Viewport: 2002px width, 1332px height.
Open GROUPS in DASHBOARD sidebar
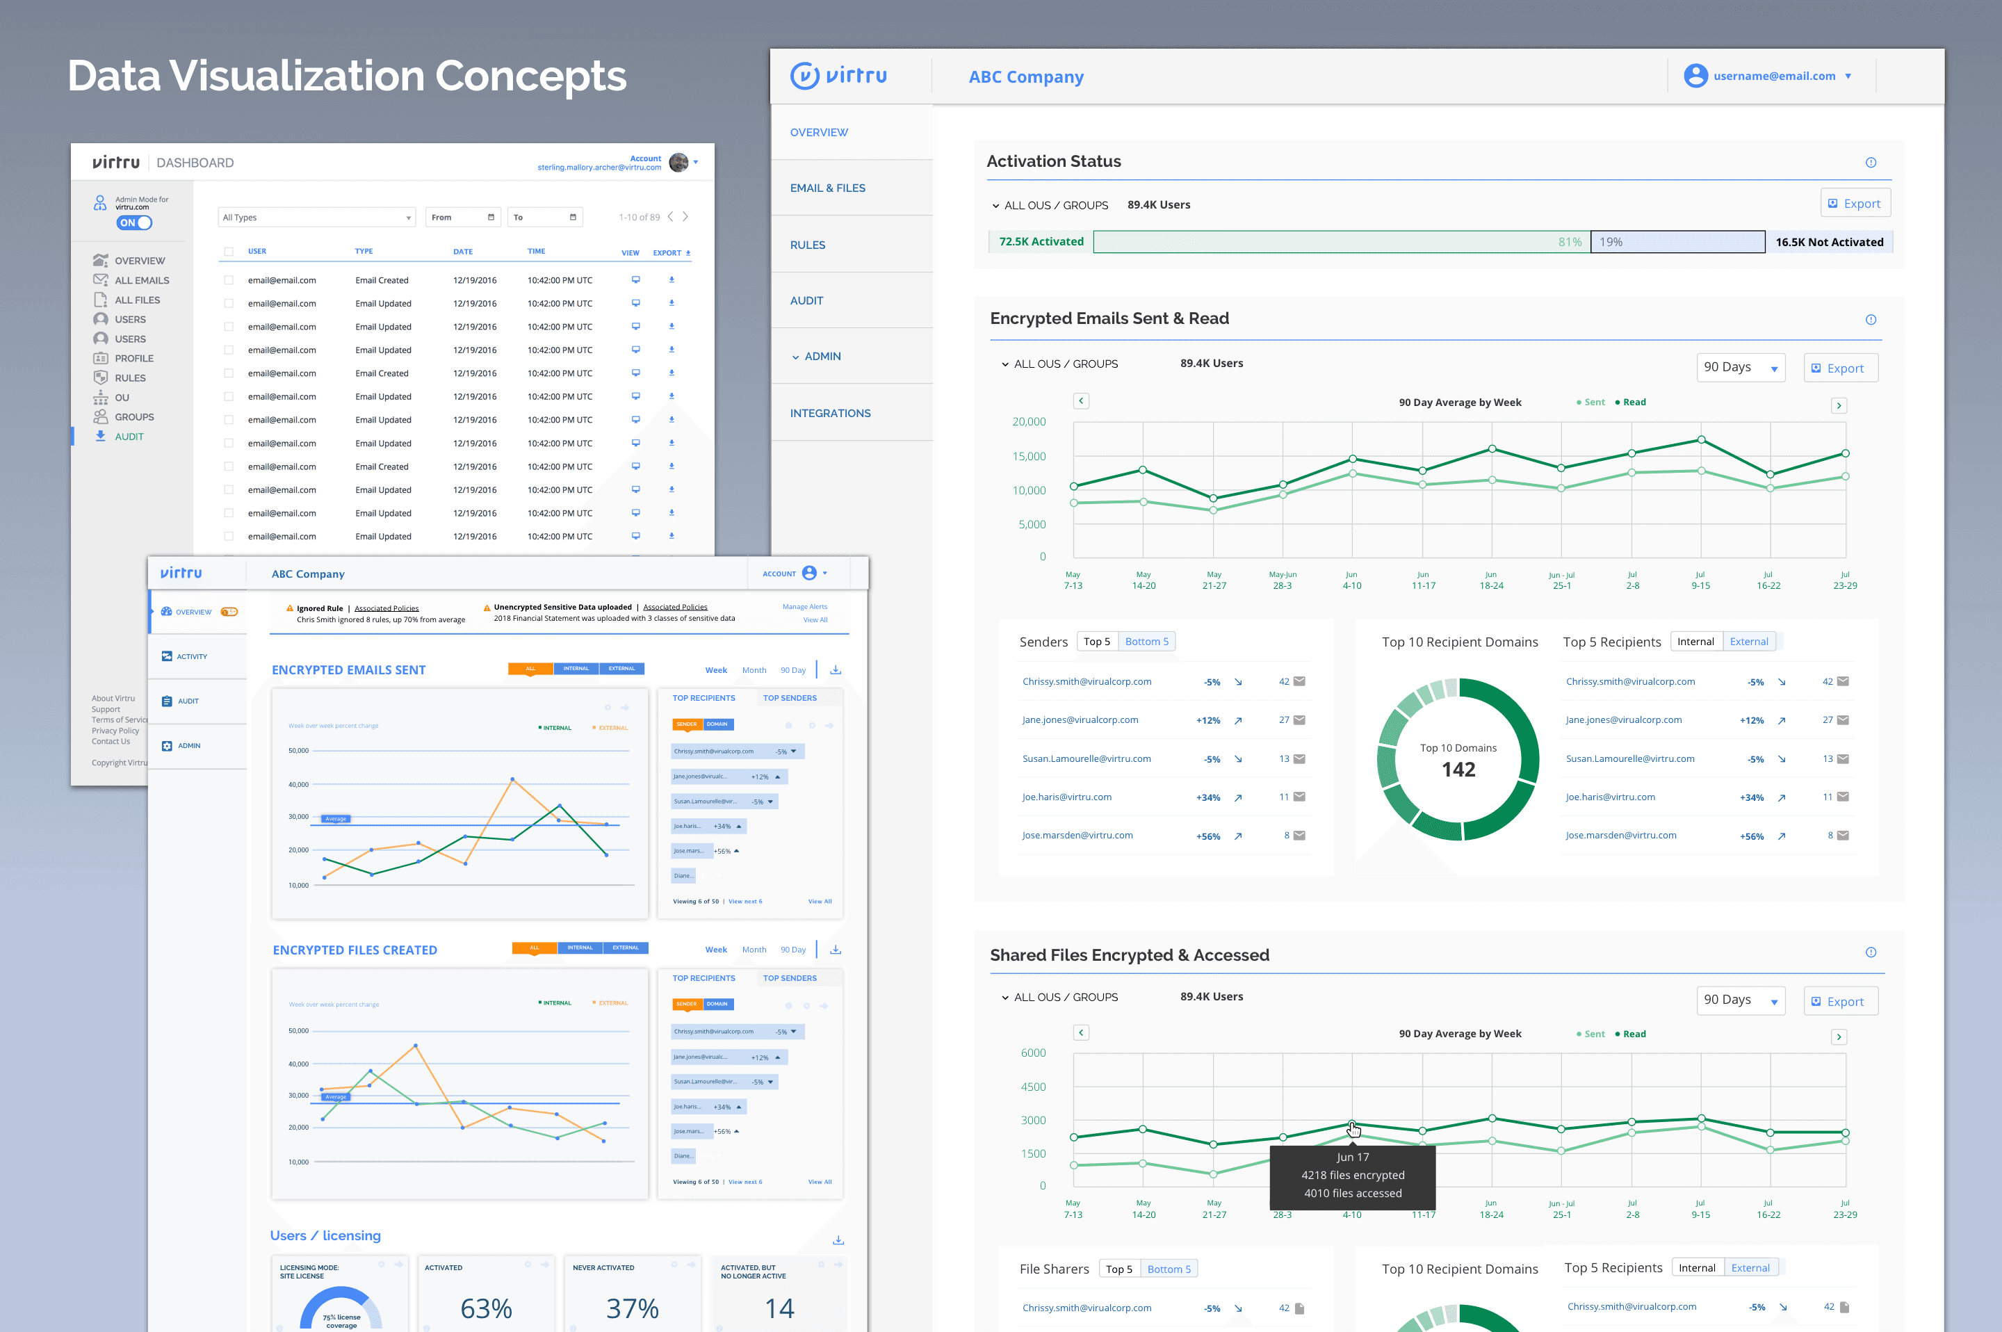coord(134,417)
